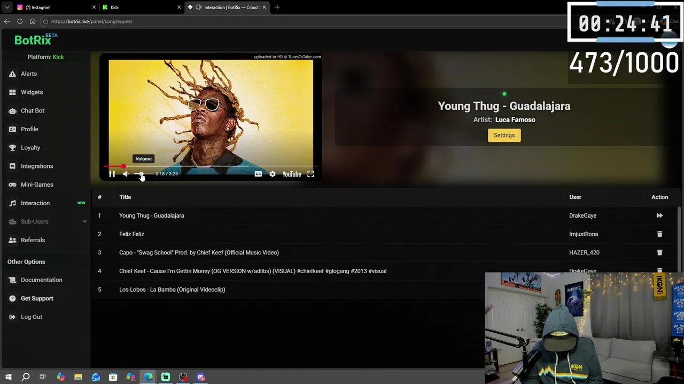684x384 pixels.
Task: Open Task View in the taskbar
Action: click(43, 377)
